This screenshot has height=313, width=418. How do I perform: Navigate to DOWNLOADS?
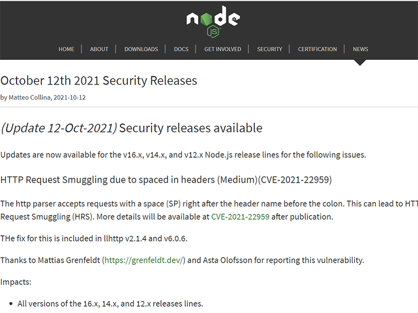[141, 49]
